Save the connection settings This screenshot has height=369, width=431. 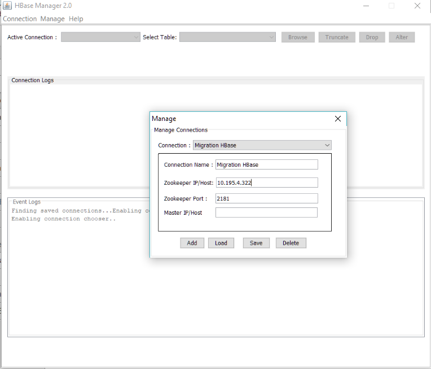point(256,243)
